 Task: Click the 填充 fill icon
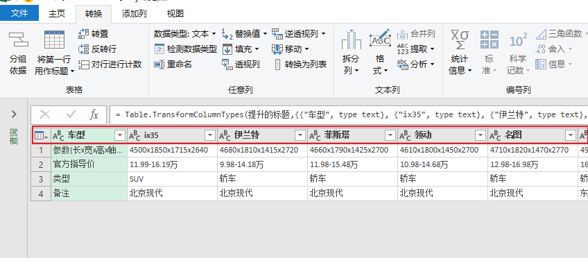pyautogui.click(x=227, y=49)
